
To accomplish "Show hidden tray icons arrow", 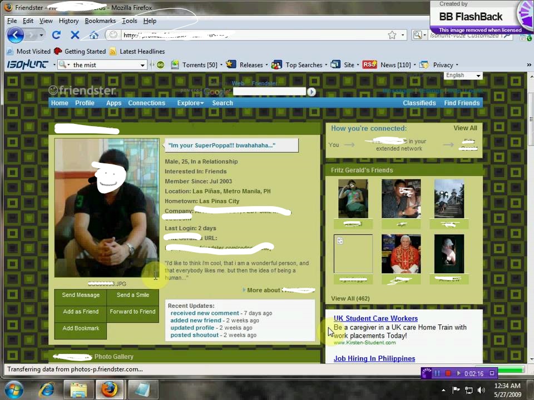I will (443, 390).
